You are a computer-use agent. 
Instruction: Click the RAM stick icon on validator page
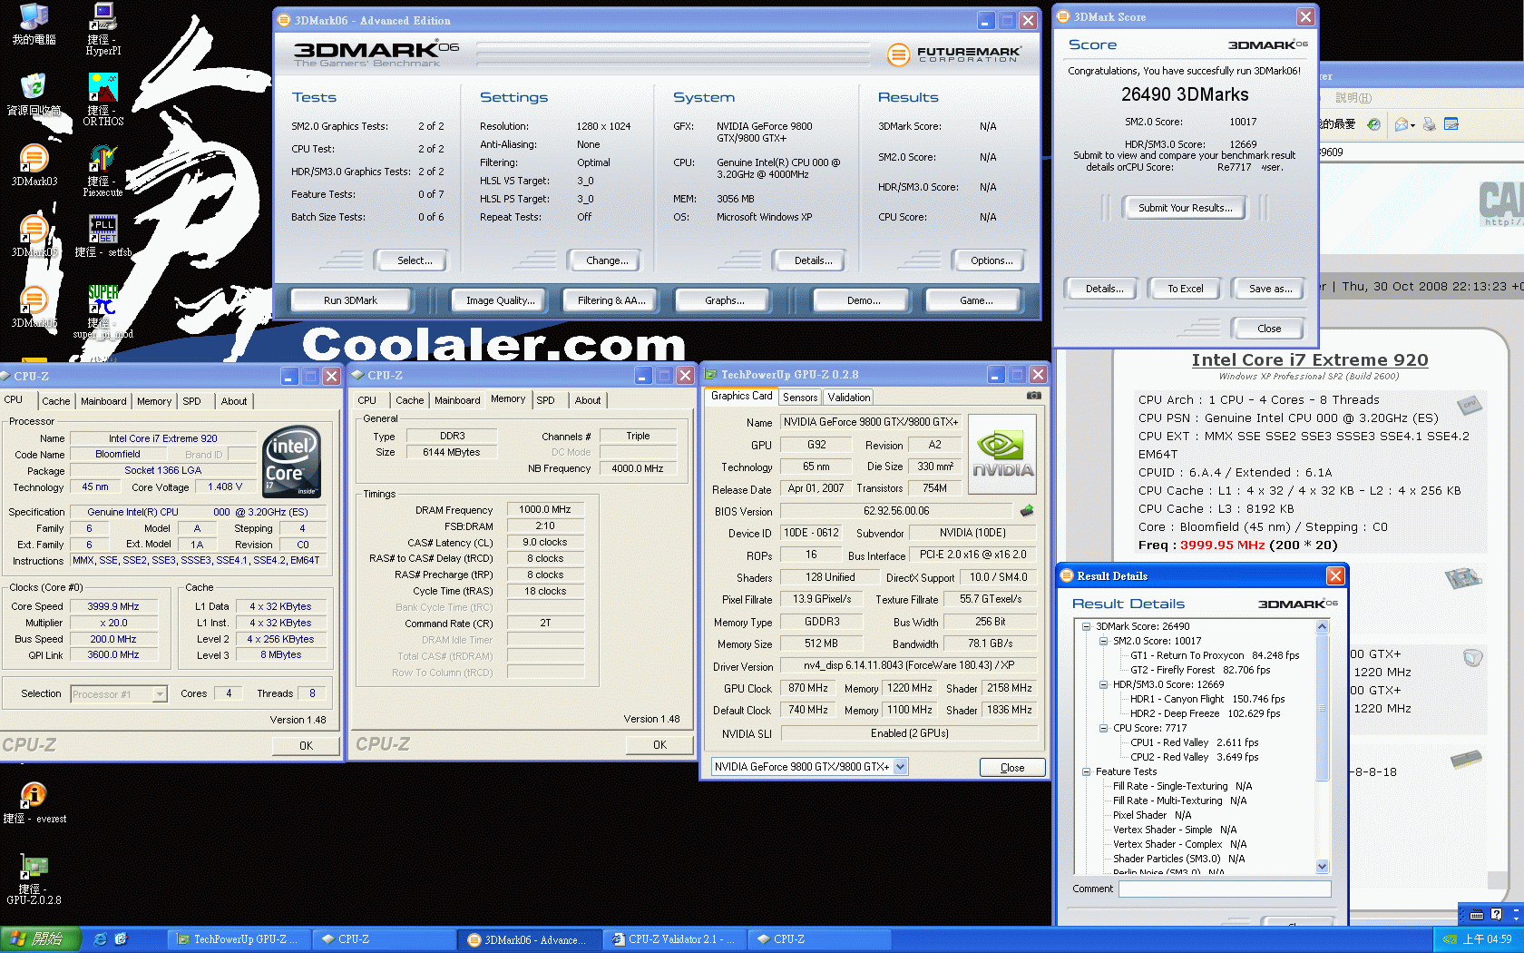pos(1466,759)
